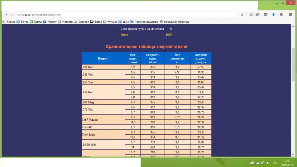
Task: Show site info icon in address bar
Action: (x=13, y=15)
